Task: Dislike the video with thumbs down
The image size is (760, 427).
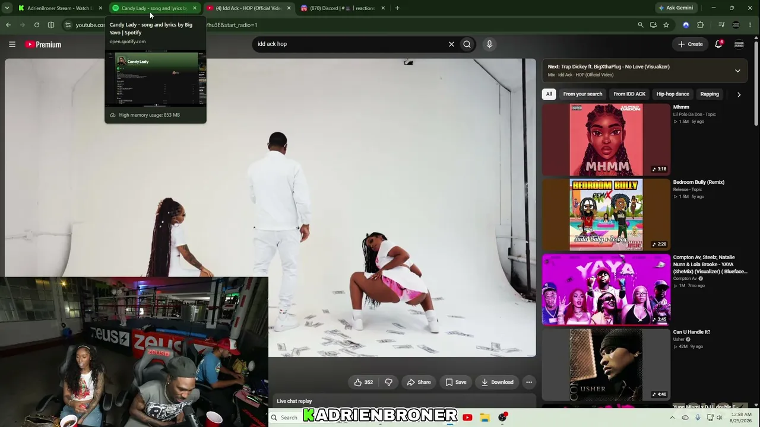Action: pos(388,382)
